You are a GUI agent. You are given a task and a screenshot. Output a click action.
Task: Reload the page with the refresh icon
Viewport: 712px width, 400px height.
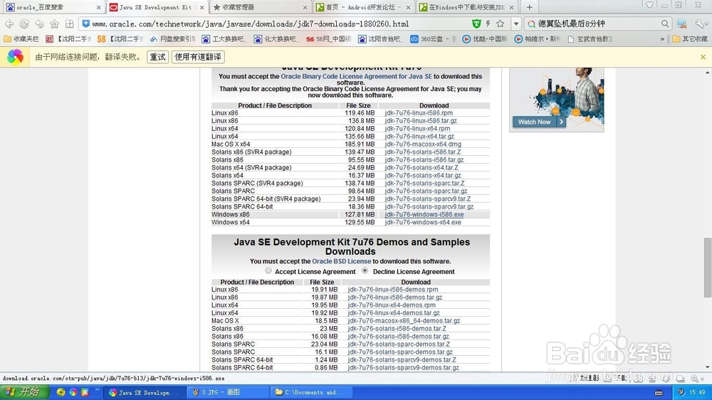(x=24, y=23)
